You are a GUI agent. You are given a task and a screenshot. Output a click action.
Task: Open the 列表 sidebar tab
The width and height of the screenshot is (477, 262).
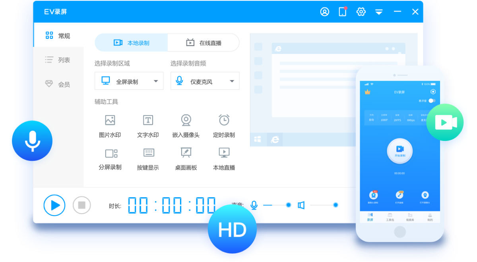tap(58, 60)
